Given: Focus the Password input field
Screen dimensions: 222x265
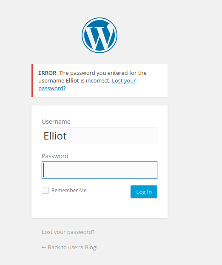Looking at the screenshot, I should pos(100,170).
